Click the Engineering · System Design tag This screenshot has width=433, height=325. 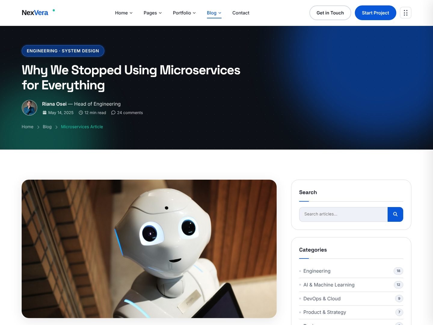click(63, 51)
